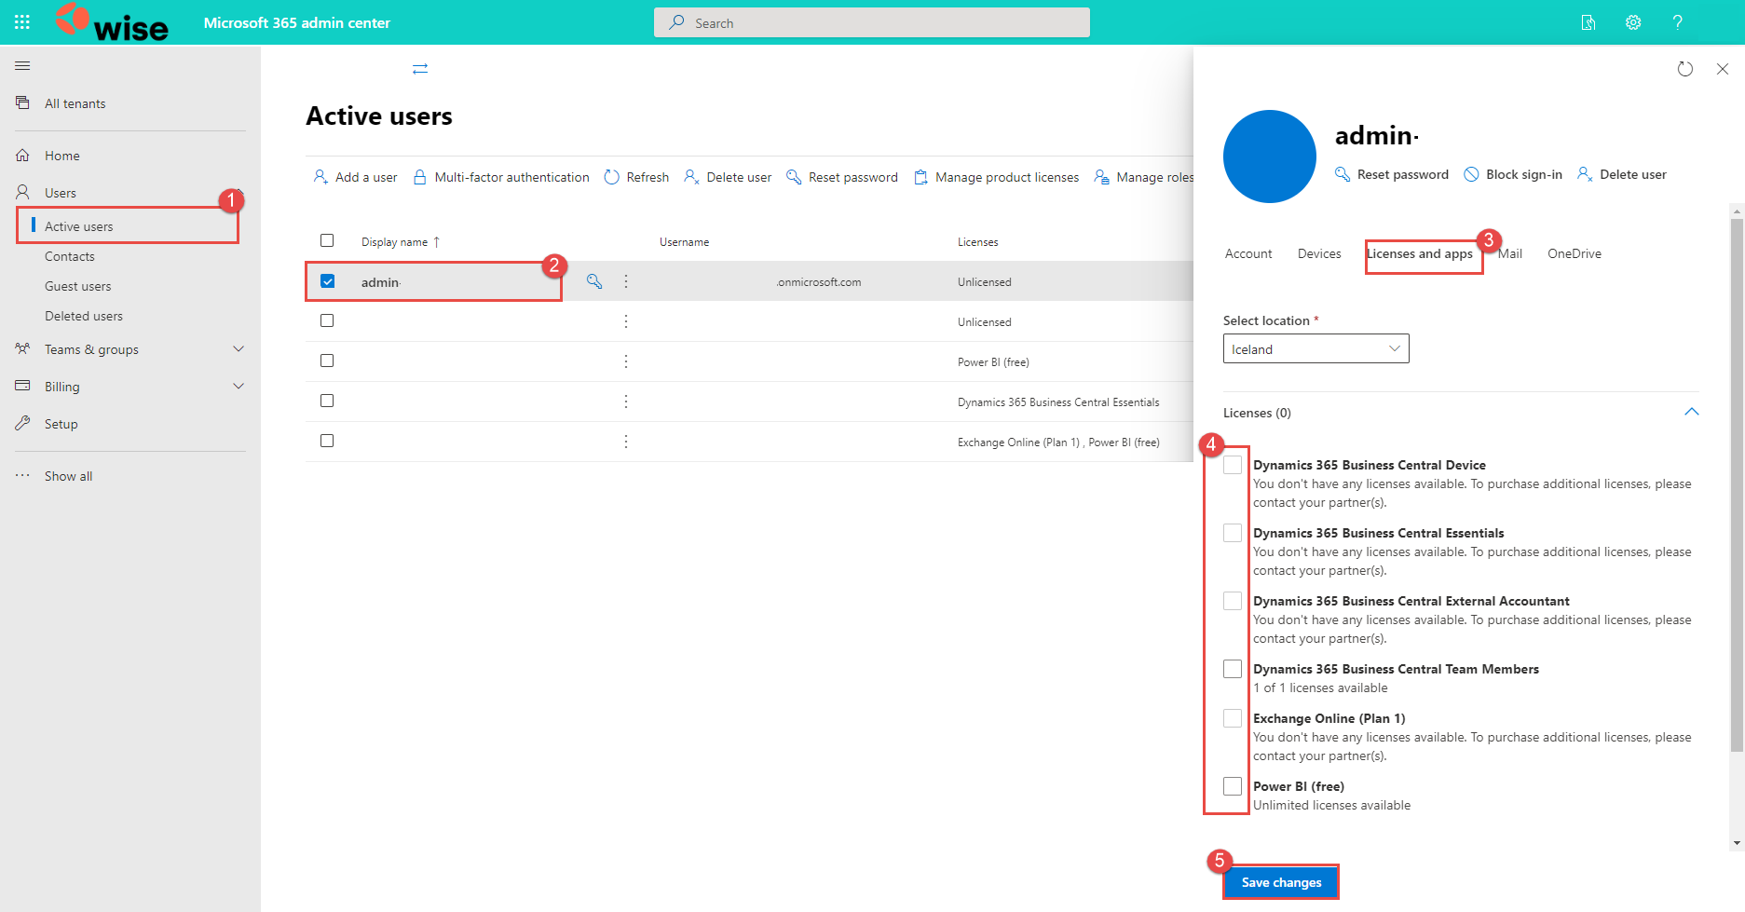1745x912 pixels.
Task: Enable Dynamics 365 Business Central Team Members
Action: [x=1233, y=669]
